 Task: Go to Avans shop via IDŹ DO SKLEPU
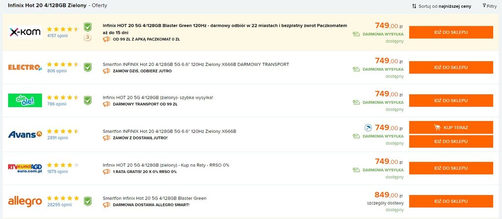(451, 141)
